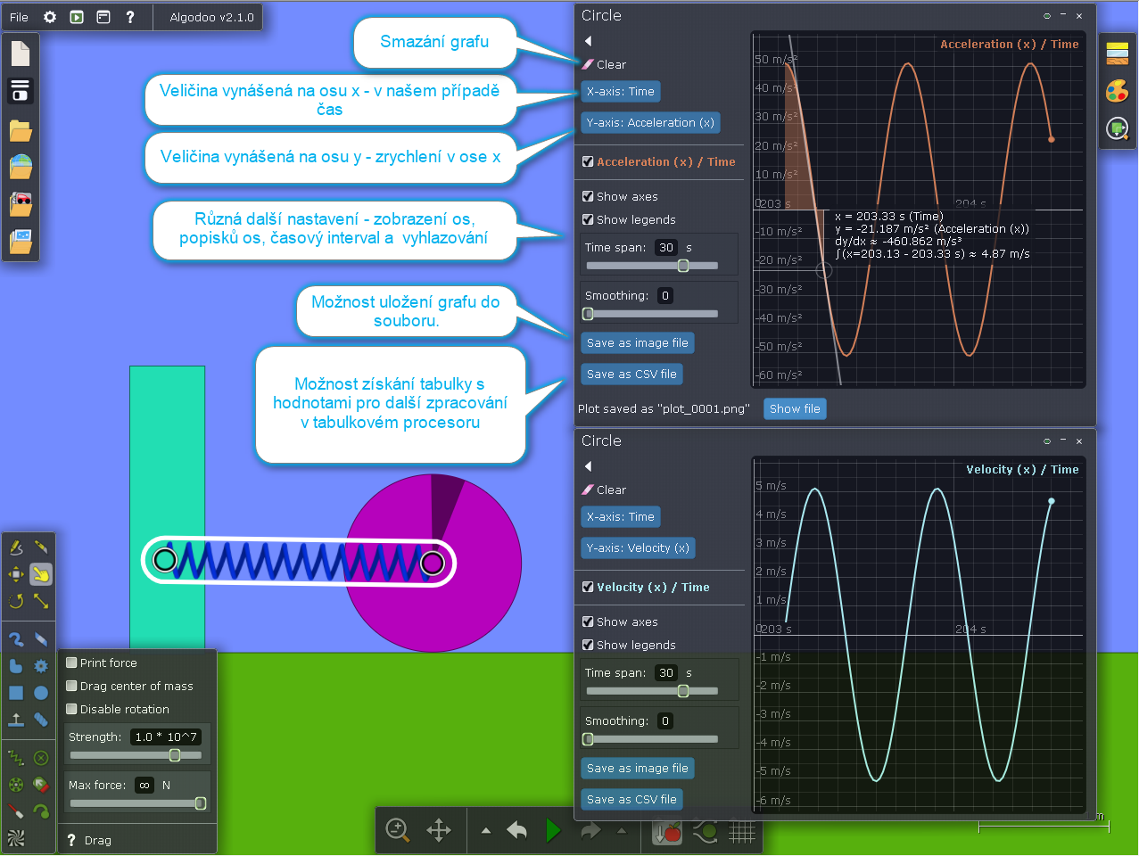Image resolution: width=1139 pixels, height=856 pixels.
Task: Select the Spring tool in the toolbox
Action: (16, 758)
